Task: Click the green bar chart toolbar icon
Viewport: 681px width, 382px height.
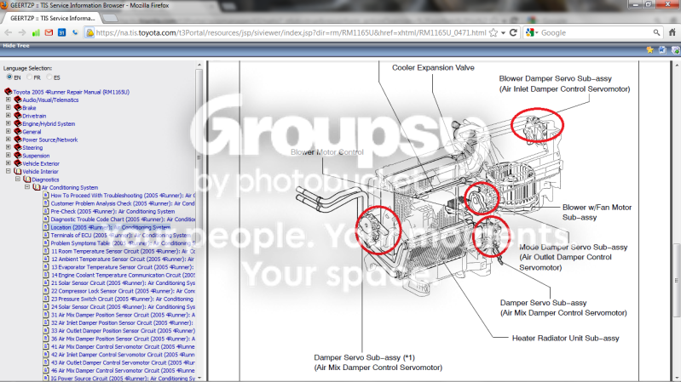Action: (x=36, y=33)
